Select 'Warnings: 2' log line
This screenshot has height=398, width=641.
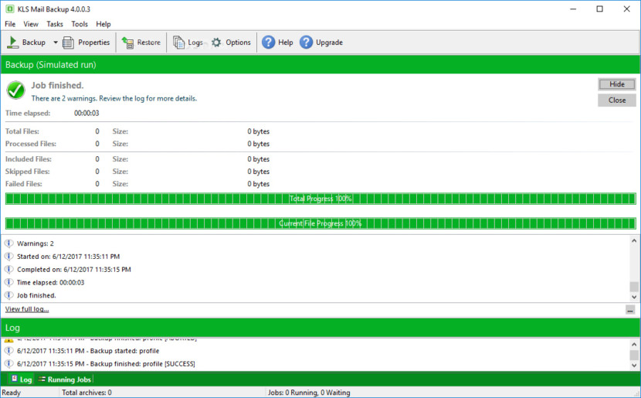[36, 243]
